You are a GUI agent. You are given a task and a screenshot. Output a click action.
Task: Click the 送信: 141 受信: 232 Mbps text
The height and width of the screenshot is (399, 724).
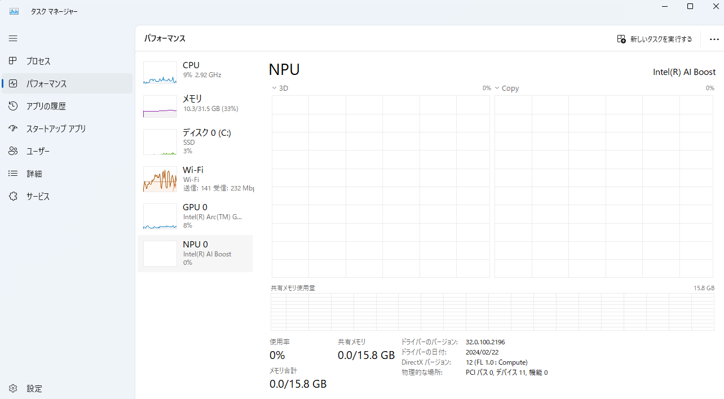click(219, 188)
